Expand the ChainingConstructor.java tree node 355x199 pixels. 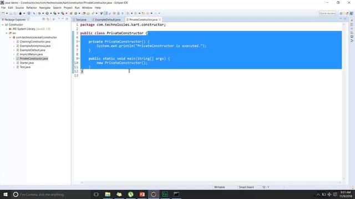pyautogui.click(x=14, y=41)
